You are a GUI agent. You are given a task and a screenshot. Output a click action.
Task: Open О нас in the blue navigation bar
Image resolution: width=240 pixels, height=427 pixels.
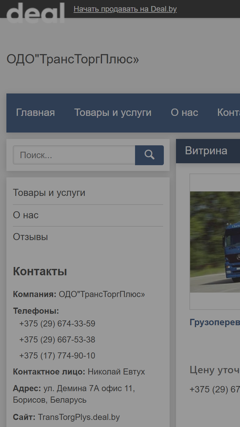(x=184, y=113)
